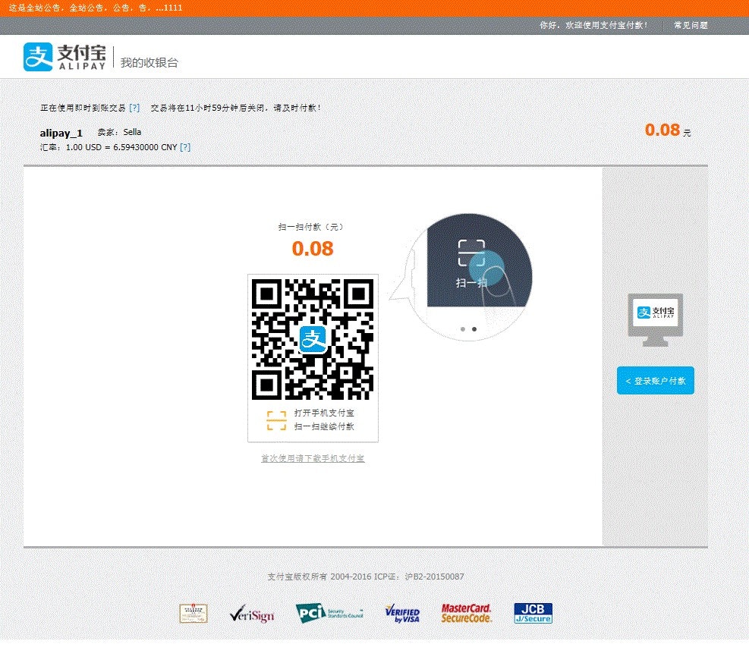Click the 0.08 元 total at top right

(668, 130)
